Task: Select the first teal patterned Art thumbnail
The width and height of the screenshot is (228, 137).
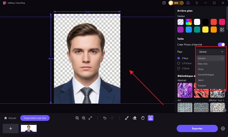Action: pyautogui.click(x=185, y=107)
